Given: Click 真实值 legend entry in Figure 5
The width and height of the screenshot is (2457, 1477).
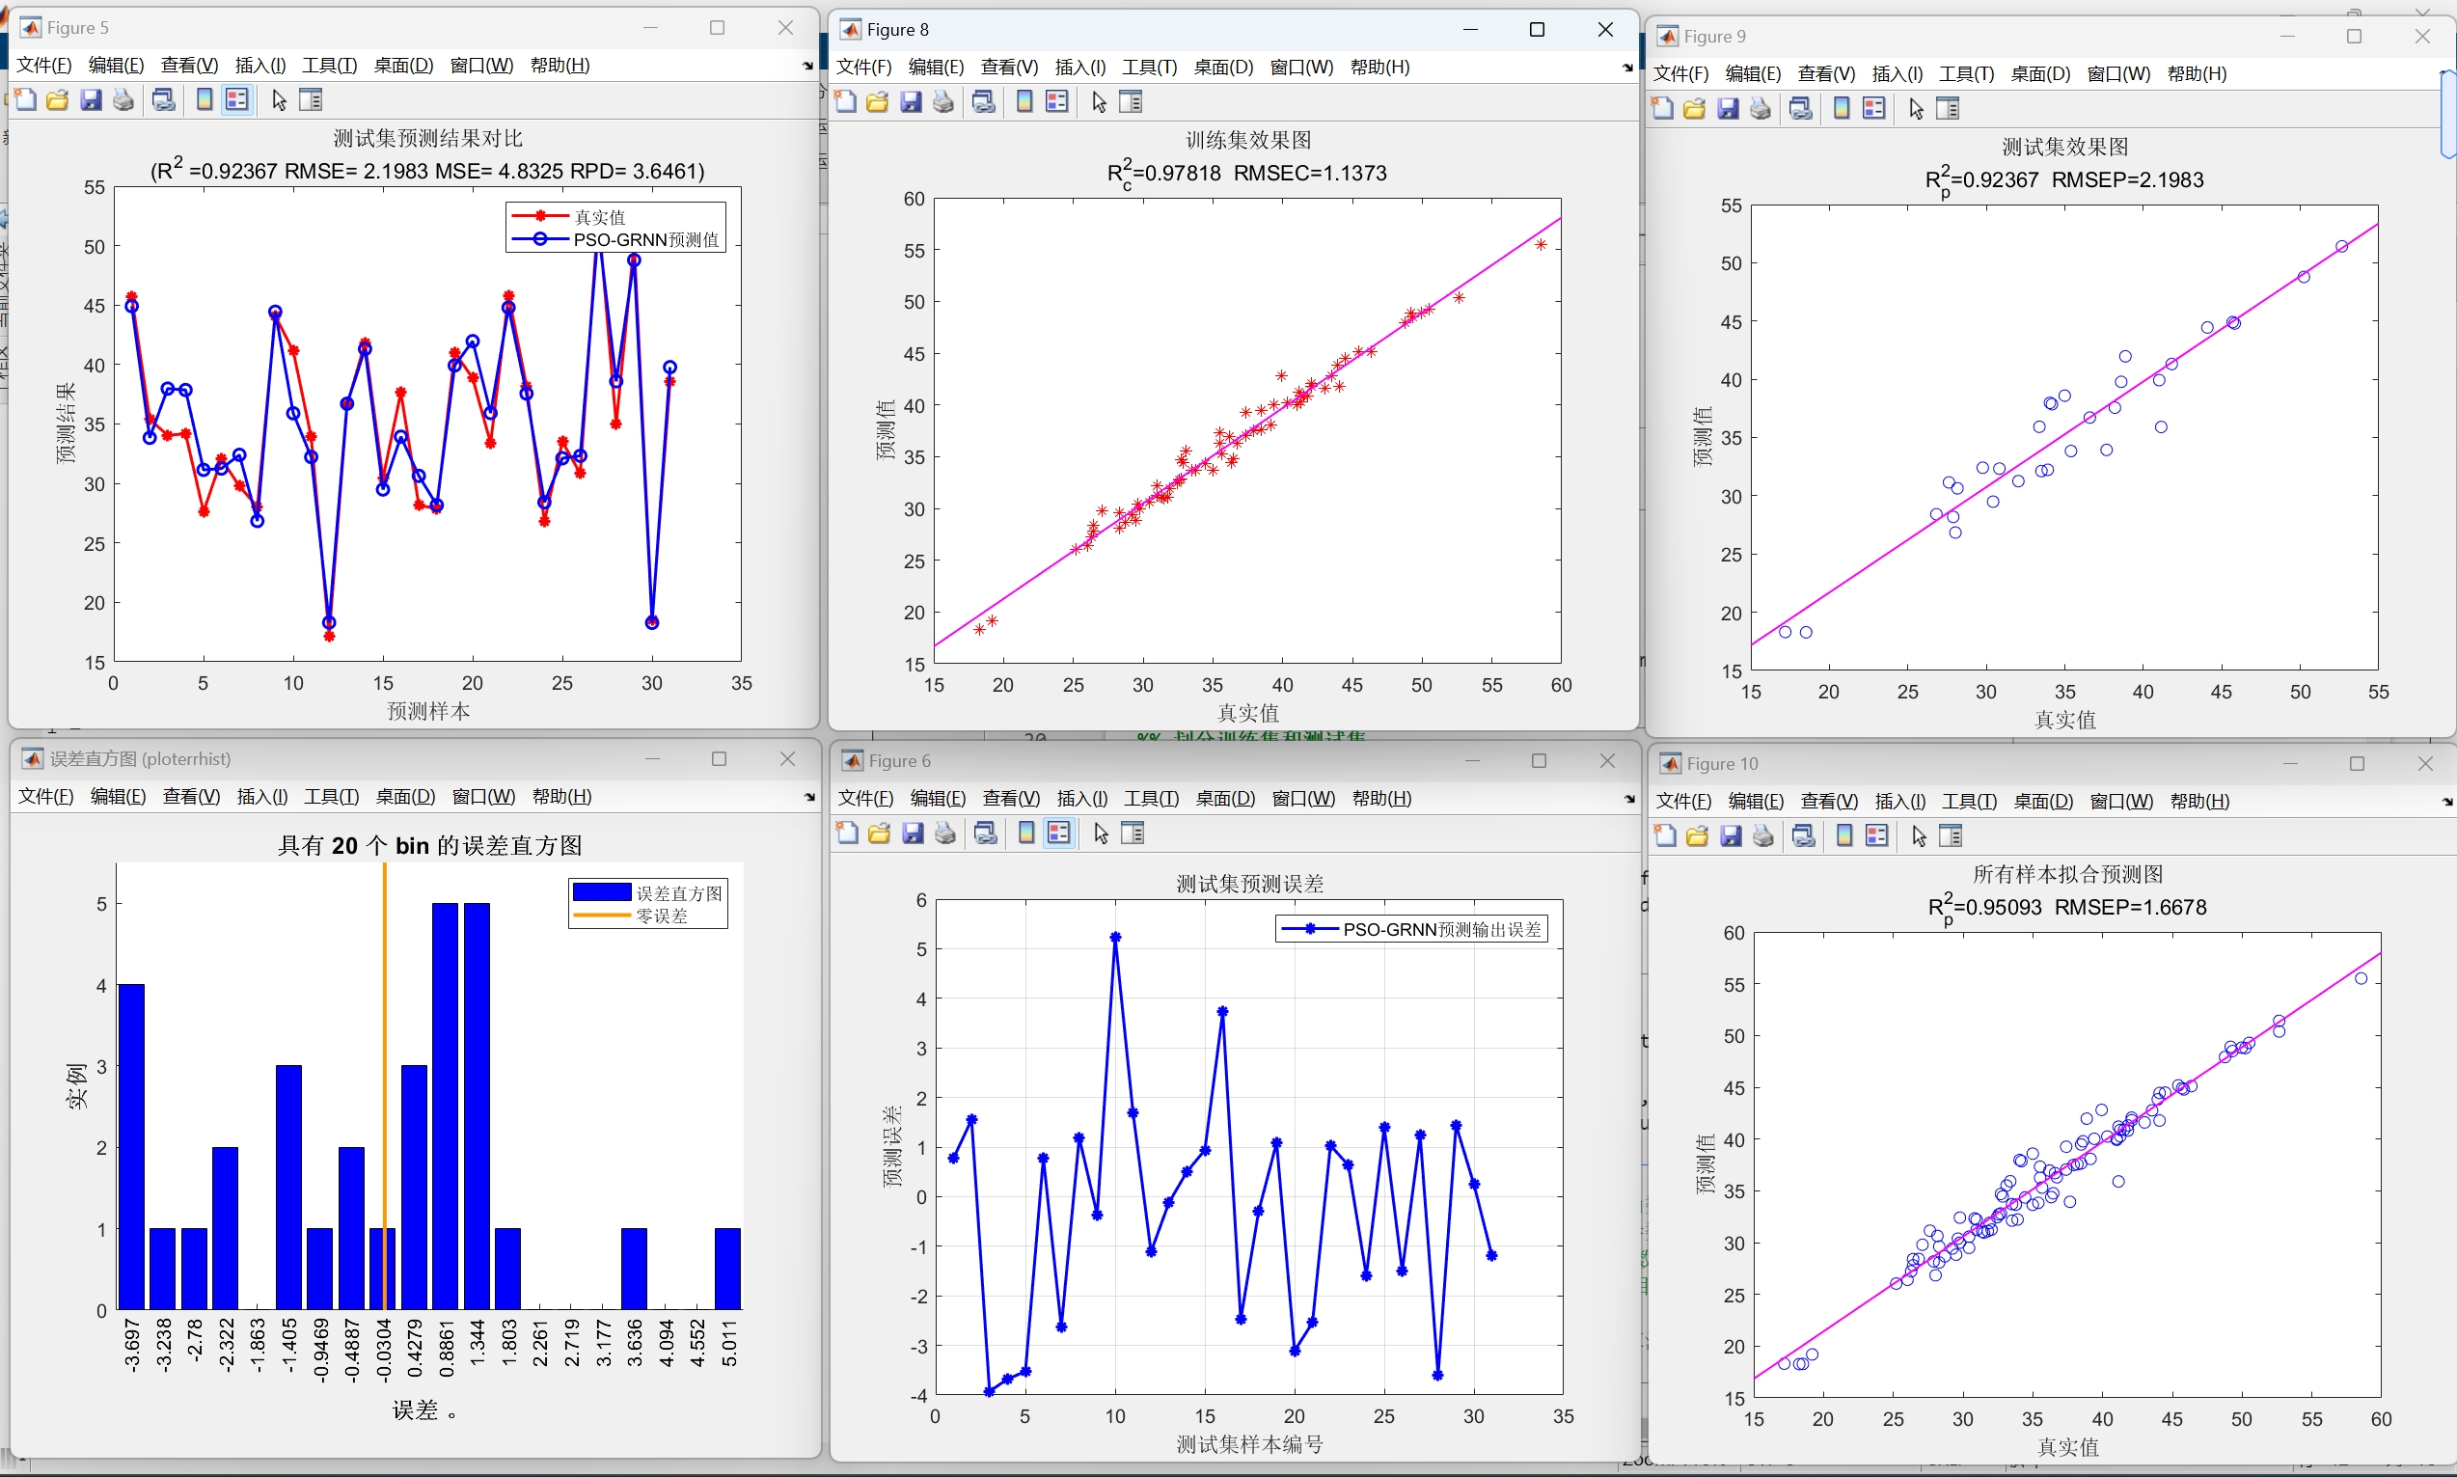Looking at the screenshot, I should (x=599, y=216).
